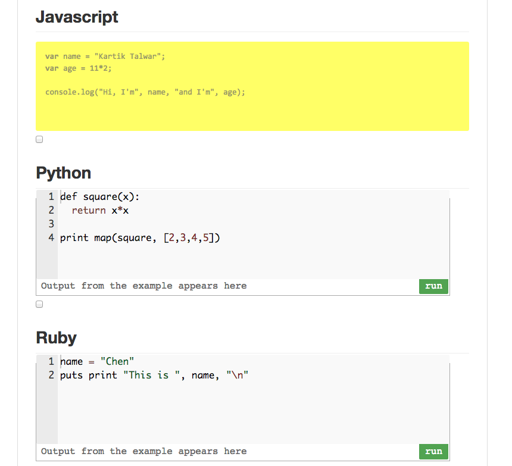Select line number 3 in Python gutter

tap(51, 224)
